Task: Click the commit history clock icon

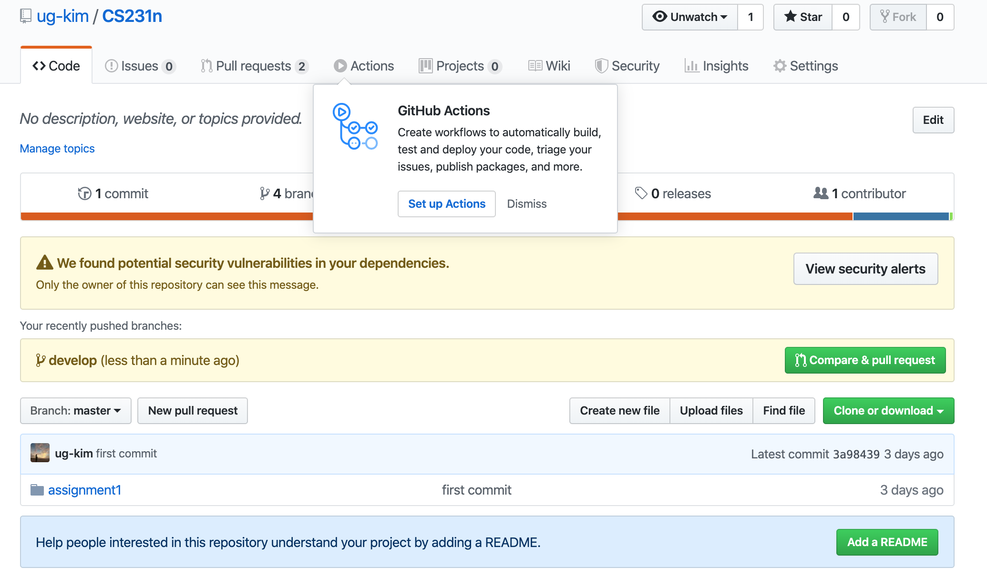Action: click(84, 193)
